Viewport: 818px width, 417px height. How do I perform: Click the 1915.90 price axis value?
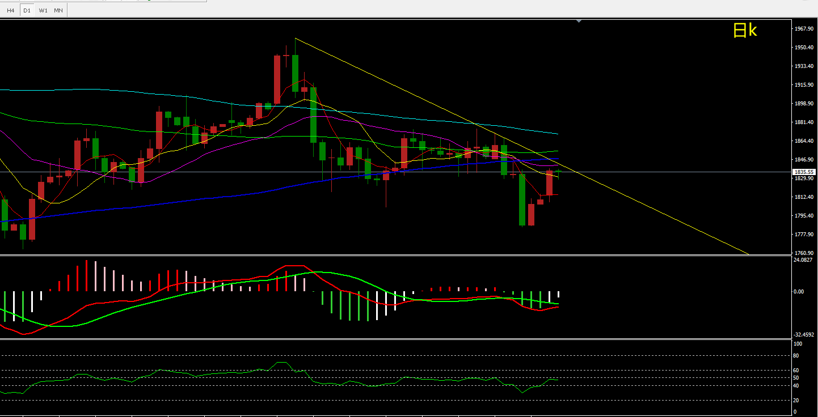[x=805, y=85]
